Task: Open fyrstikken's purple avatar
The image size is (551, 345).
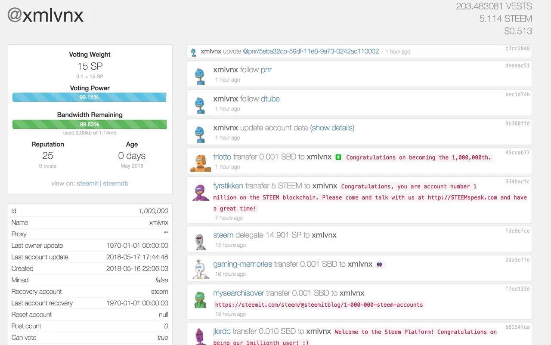Action: [x=200, y=192]
